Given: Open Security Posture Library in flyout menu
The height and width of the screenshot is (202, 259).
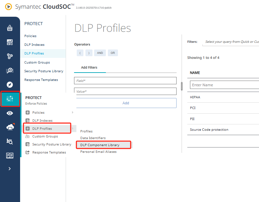Looking at the screenshot, I should pos(52,144).
